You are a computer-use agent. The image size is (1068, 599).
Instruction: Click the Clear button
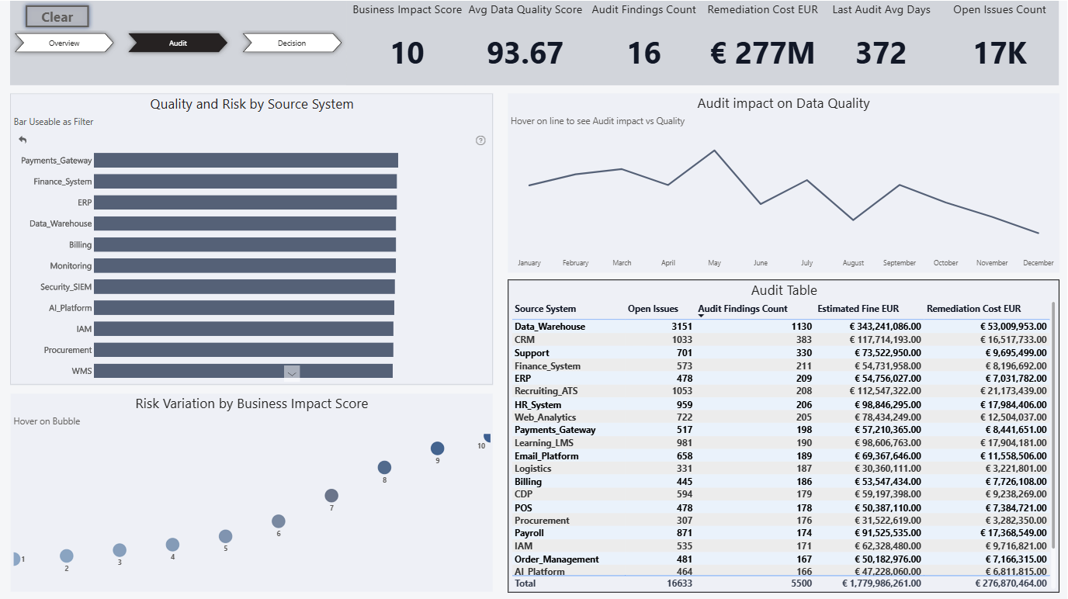tap(57, 17)
